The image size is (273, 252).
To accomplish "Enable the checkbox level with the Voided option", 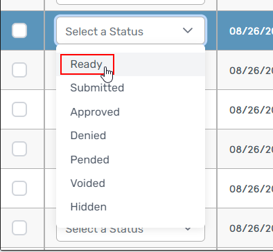I will 19,188.
